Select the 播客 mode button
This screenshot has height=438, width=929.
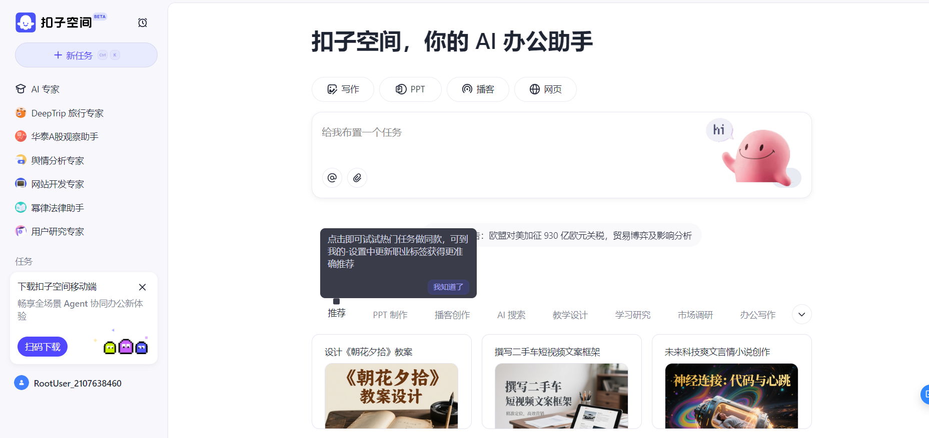478,89
